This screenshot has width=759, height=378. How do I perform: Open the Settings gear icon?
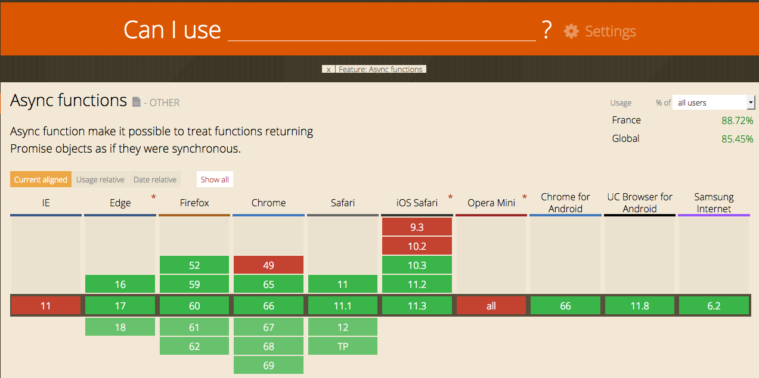[571, 31]
